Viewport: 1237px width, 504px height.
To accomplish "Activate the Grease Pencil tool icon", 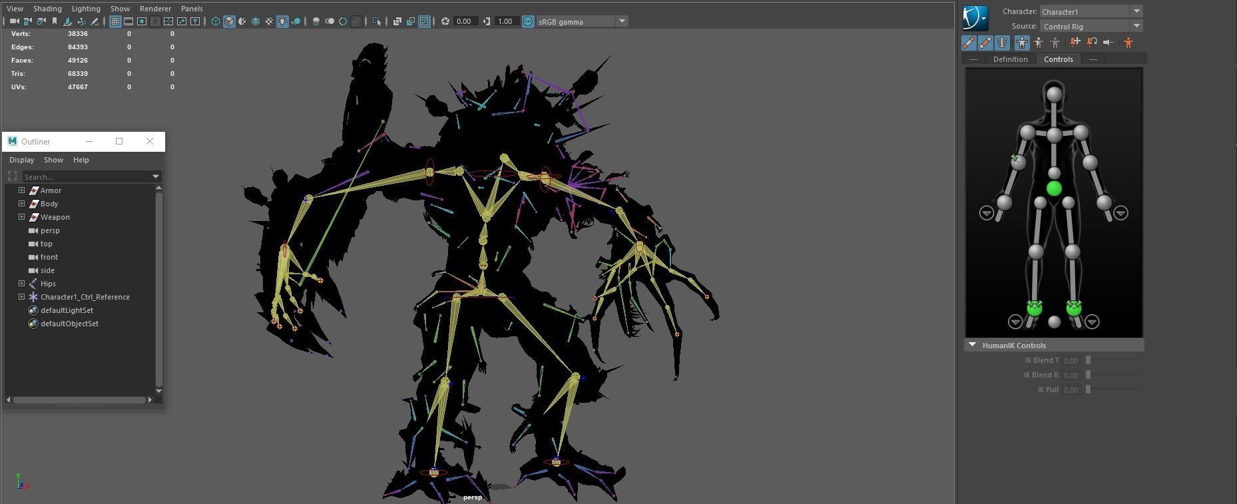I will [x=95, y=21].
